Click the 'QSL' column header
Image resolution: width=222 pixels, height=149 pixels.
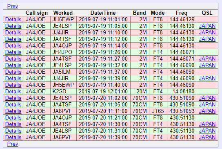click(207, 13)
